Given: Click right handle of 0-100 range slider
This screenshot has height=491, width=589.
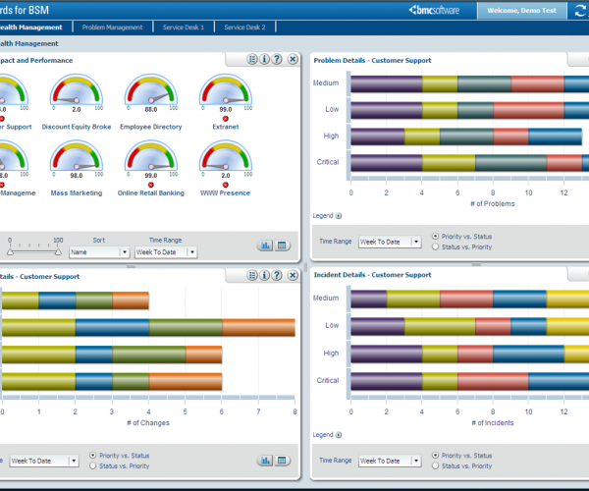Looking at the screenshot, I should coord(58,252).
